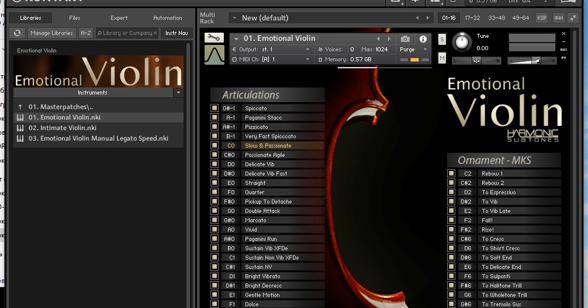Viewport: 588px width, 308px height.
Task: Go to next instrument via right arrow
Action: [x=389, y=38]
